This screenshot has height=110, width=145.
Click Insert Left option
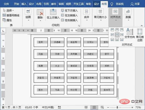[69, 15]
